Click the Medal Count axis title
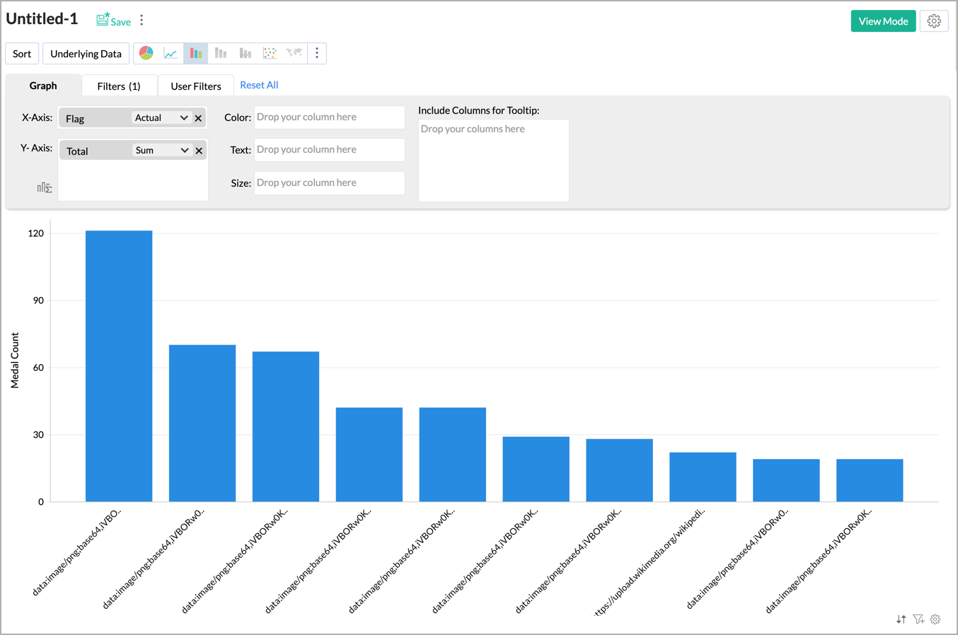This screenshot has height=635, width=958. (x=15, y=361)
